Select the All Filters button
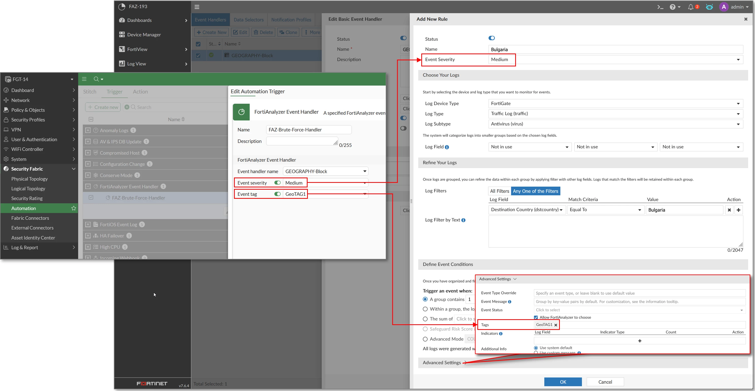The image size is (755, 391). point(499,191)
